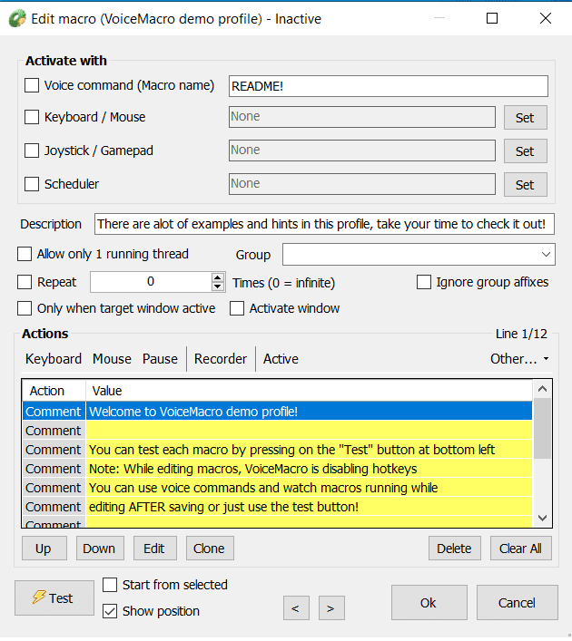Screen dimensions: 572x641
Task: Select Note: While editing macros row
Action: [x=277, y=469]
